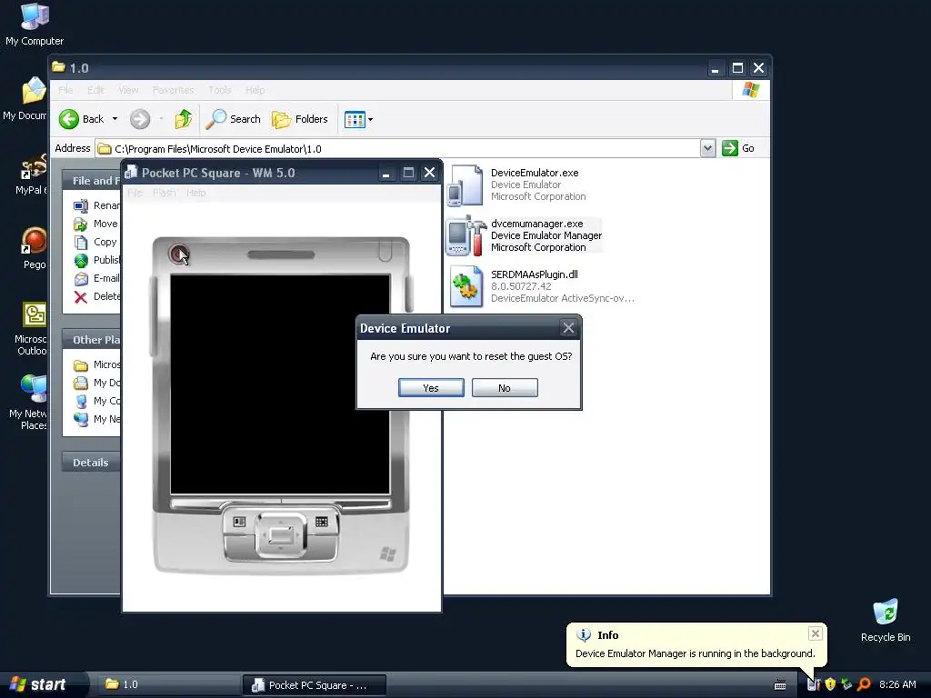
Task: Open the Edit menu in the Explorer window
Action: pyautogui.click(x=95, y=90)
